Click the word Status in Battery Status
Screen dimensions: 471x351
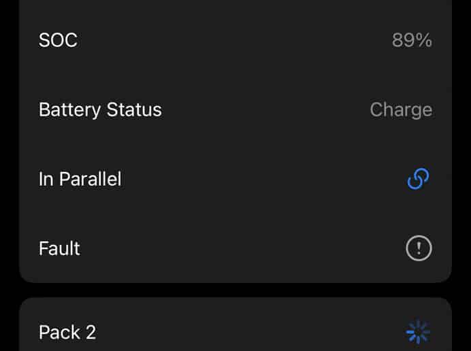click(x=134, y=110)
